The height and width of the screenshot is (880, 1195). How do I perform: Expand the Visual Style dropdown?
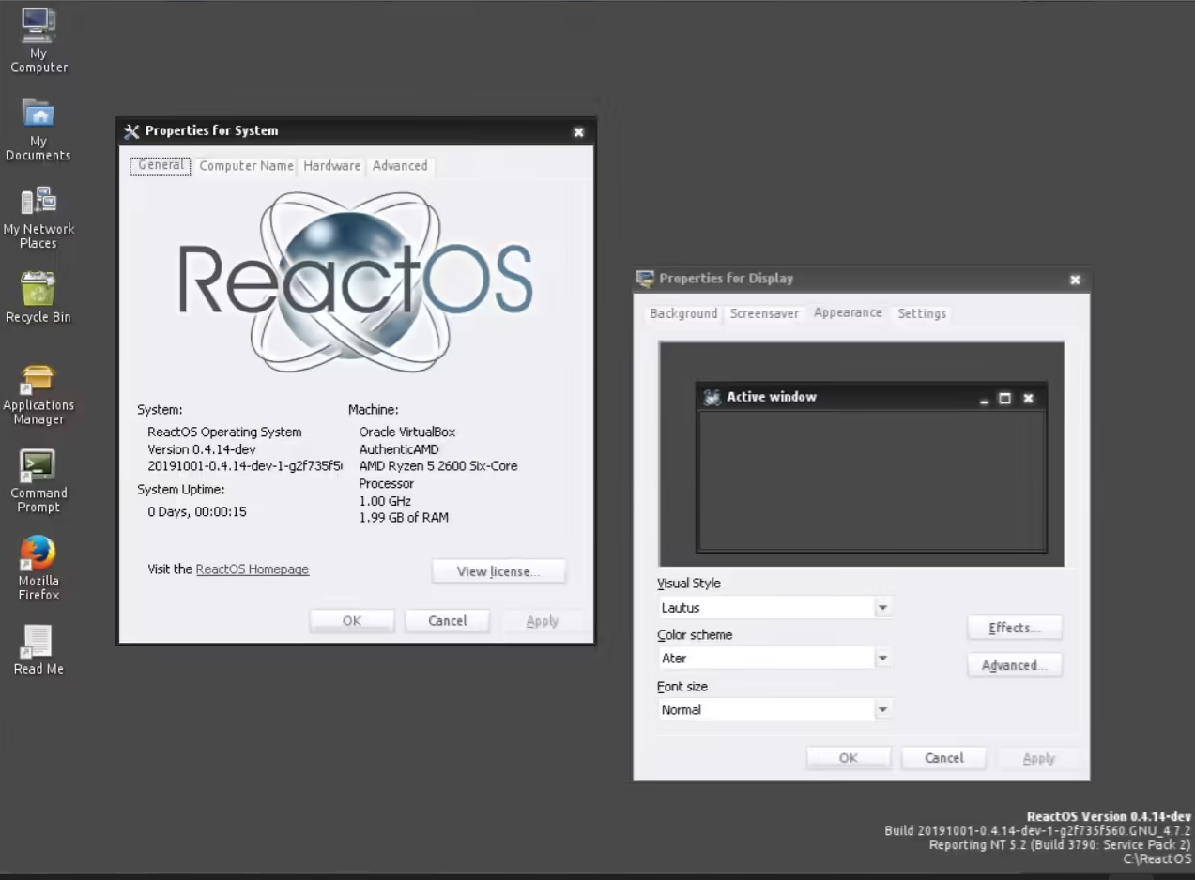pos(882,608)
